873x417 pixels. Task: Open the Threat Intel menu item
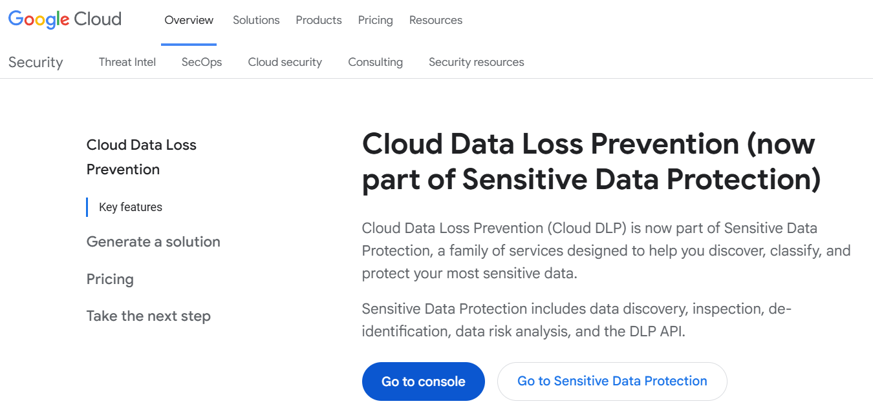click(127, 62)
